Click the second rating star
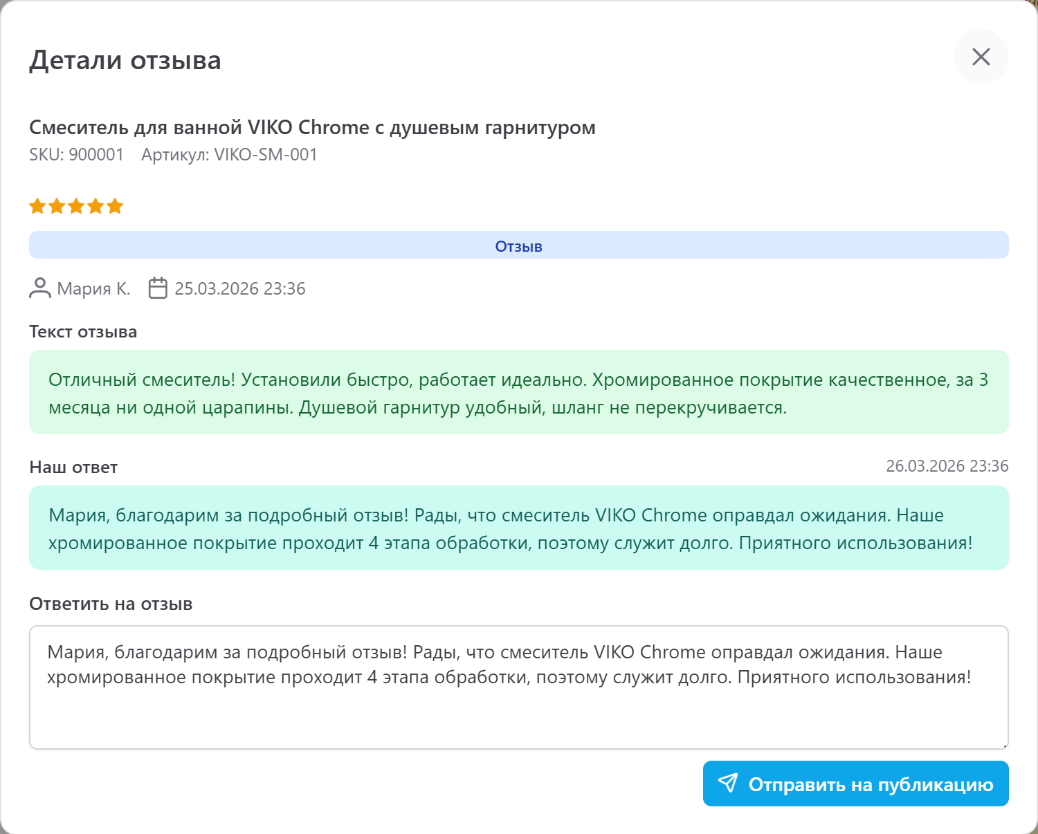Screen dimensions: 1038x834 click(57, 205)
